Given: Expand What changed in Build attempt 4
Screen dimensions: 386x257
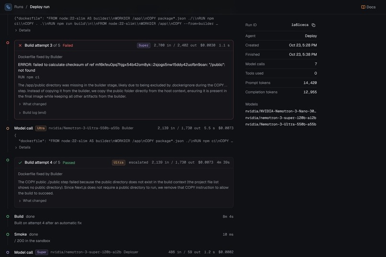Looking at the screenshot, I should (x=33, y=201).
